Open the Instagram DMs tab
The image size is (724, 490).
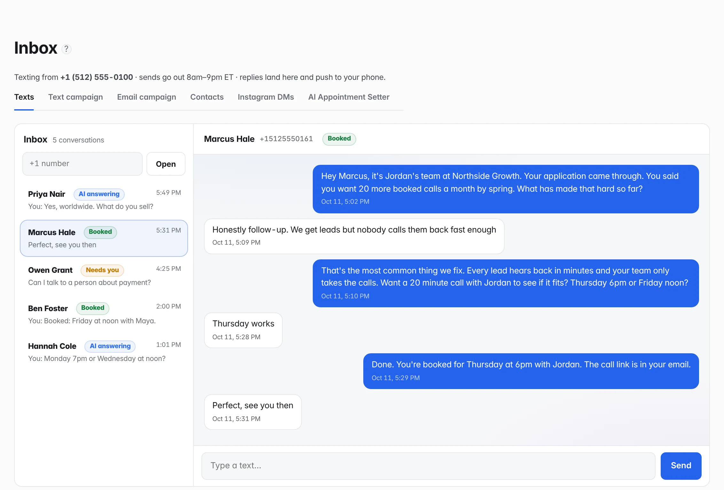(x=266, y=97)
